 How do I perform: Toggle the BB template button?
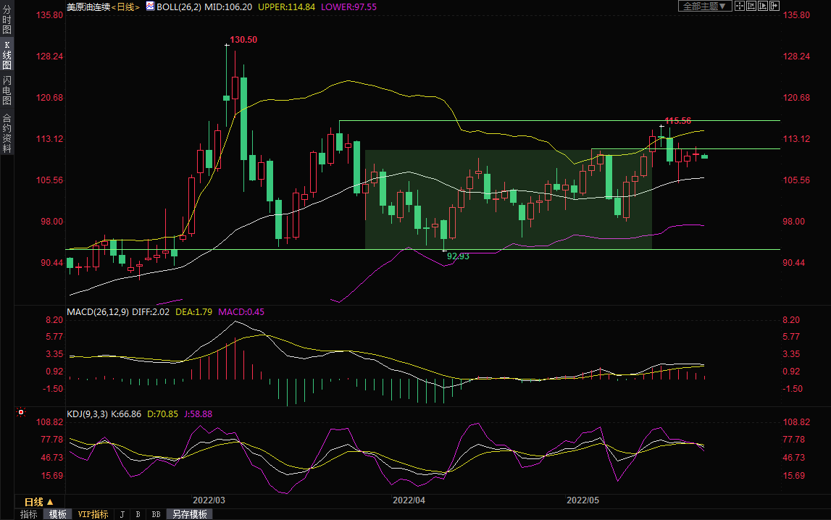tap(156, 514)
